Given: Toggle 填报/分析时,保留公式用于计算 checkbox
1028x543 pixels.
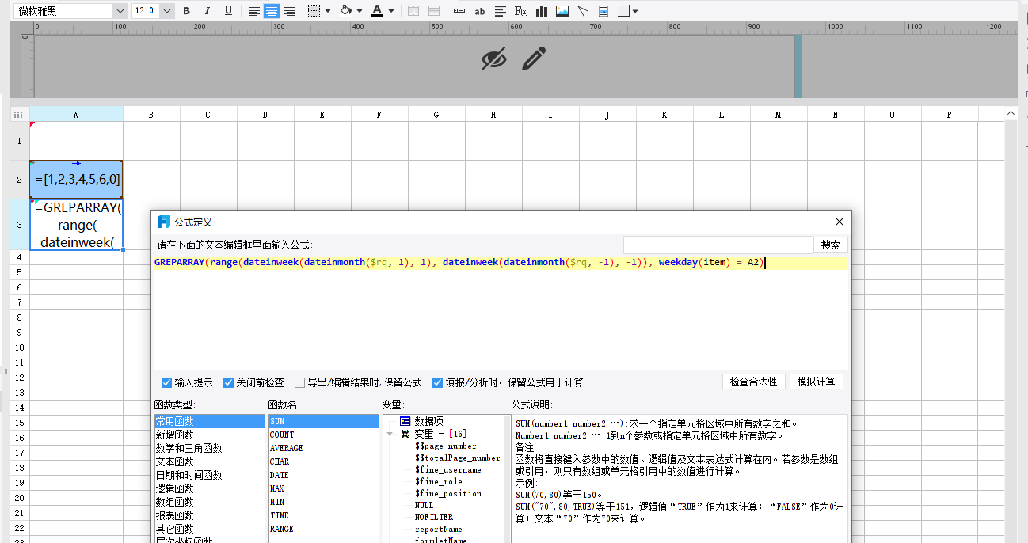Looking at the screenshot, I should click(438, 382).
